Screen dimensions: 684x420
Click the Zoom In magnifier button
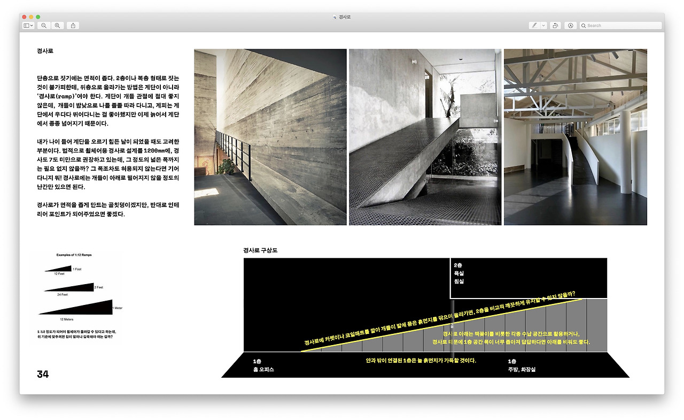(x=57, y=25)
